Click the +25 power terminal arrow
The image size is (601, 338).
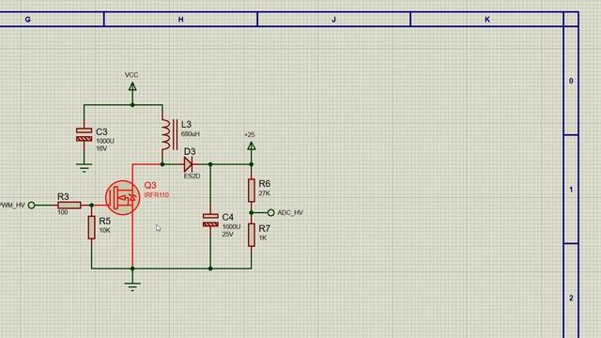click(251, 146)
